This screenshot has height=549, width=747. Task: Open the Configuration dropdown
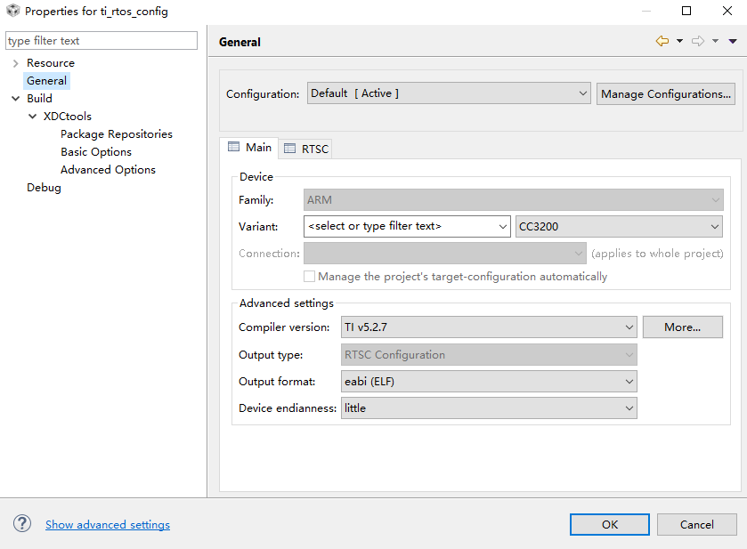[449, 93]
